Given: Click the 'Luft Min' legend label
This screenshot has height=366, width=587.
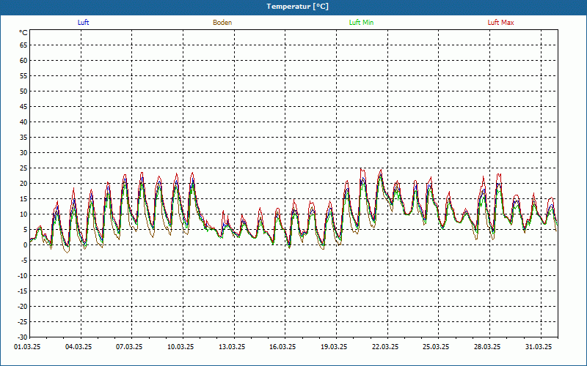Looking at the screenshot, I should [x=361, y=23].
